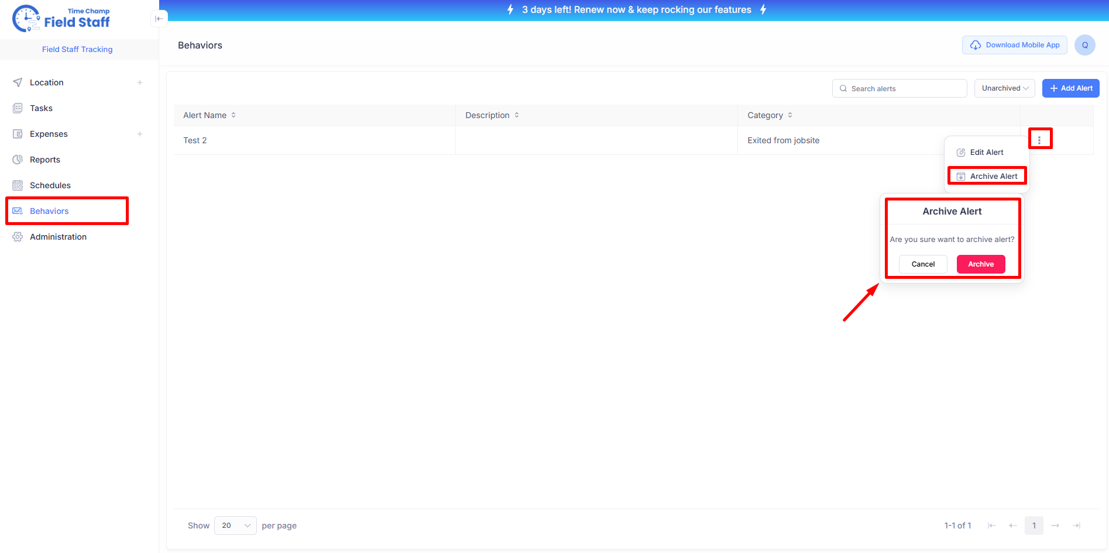Click the Behaviors envelope chart icon

coord(18,211)
